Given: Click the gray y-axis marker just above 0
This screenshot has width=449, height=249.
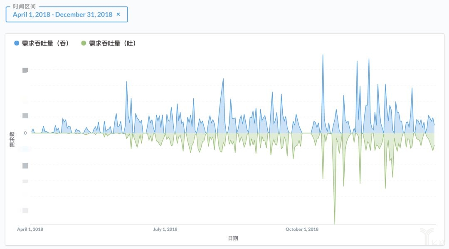Looking at the screenshot, I should tap(25, 116).
